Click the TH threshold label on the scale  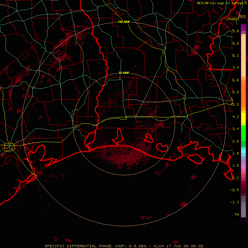coord(237,215)
